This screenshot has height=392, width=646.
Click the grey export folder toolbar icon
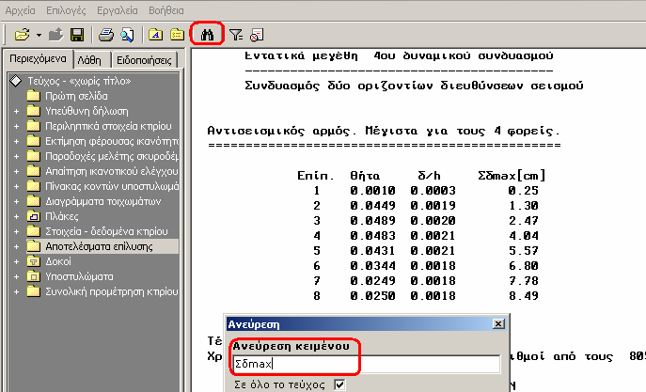pos(56,35)
